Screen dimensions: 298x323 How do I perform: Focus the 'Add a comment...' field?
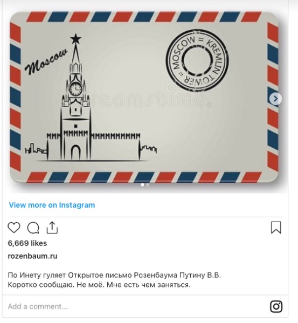pyautogui.click(x=136, y=306)
